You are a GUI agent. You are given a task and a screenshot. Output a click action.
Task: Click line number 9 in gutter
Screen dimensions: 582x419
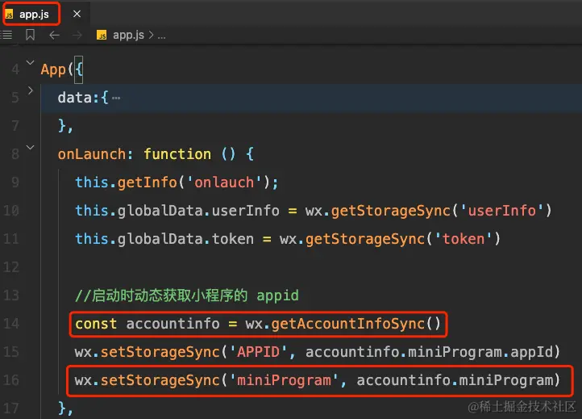pyautogui.click(x=15, y=182)
